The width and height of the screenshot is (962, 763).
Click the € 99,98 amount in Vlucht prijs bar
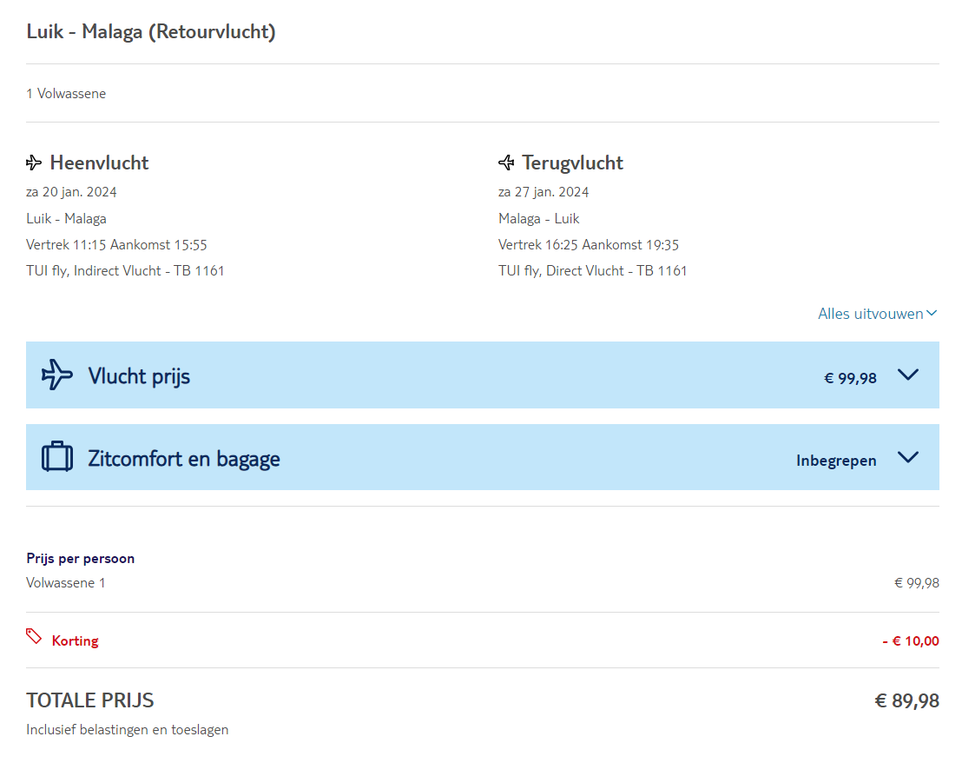pos(850,378)
